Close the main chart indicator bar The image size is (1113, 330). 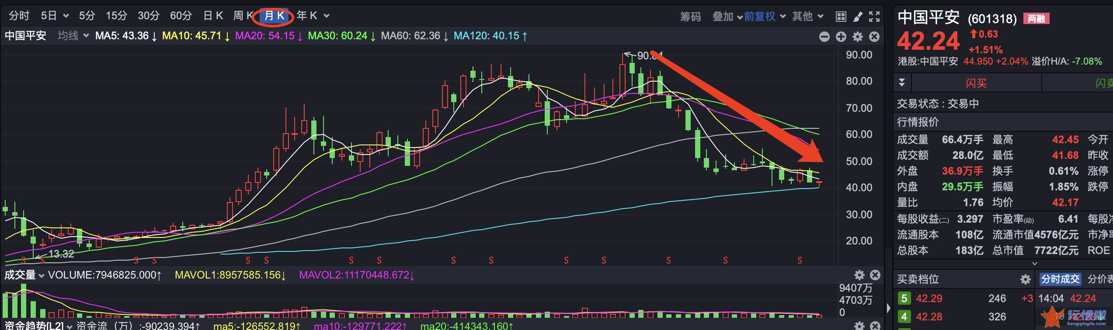click(x=874, y=37)
